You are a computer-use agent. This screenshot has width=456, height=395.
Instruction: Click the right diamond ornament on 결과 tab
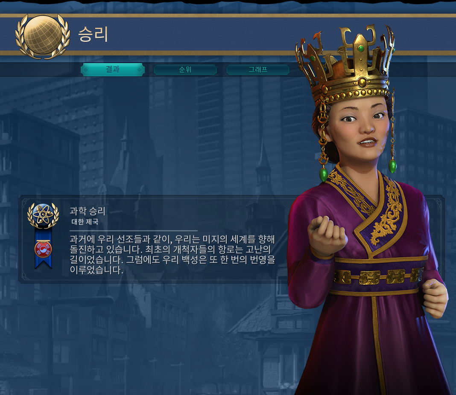click(140, 70)
